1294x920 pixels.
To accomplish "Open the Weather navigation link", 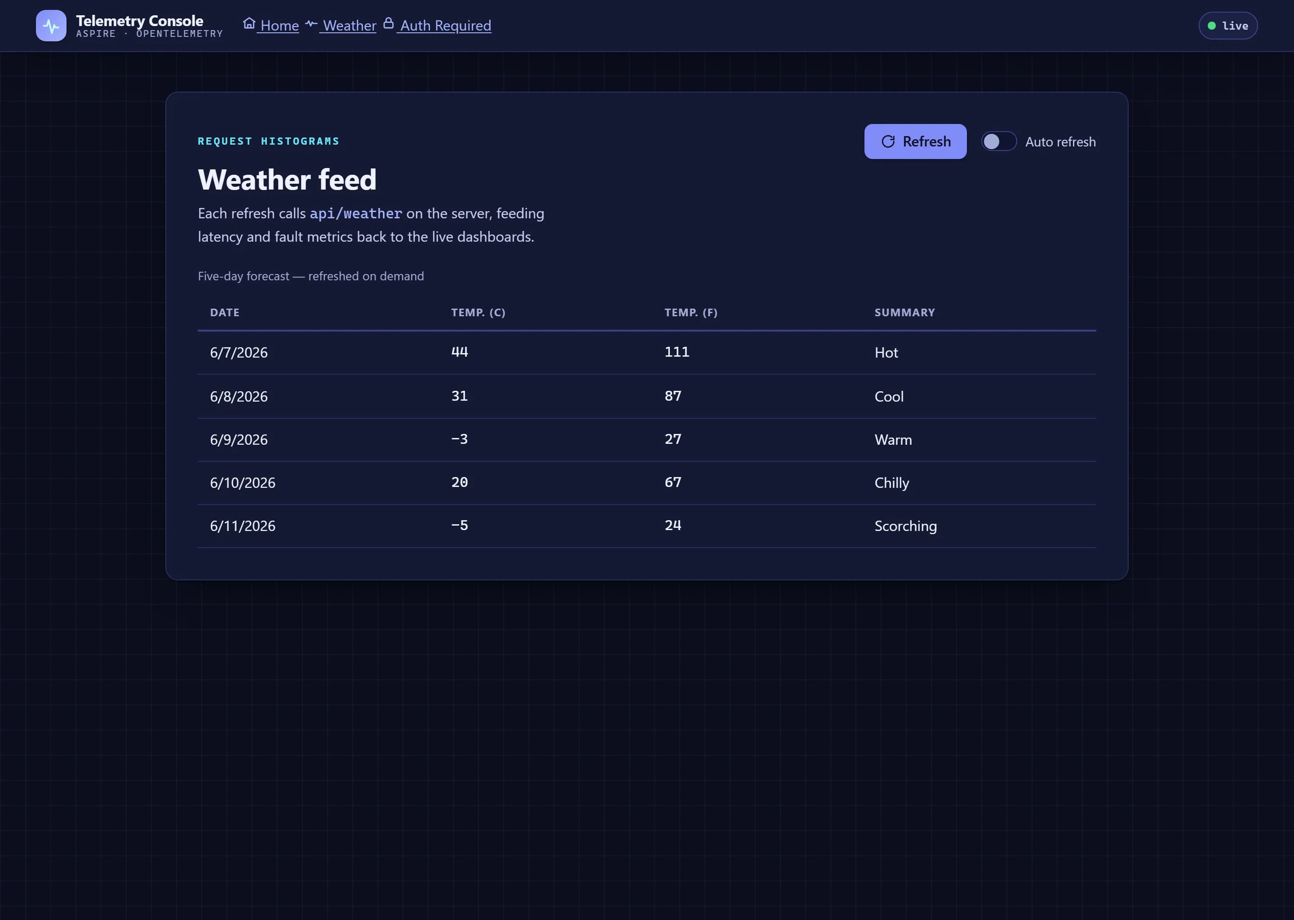I will (x=341, y=26).
